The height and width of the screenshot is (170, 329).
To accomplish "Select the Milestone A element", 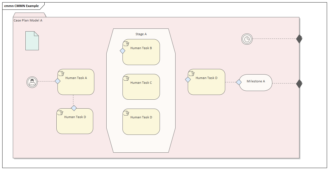I will coord(256,82).
